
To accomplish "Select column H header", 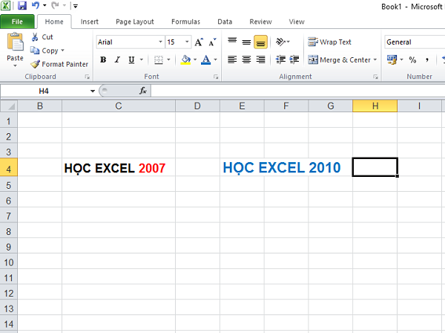I will 375,106.
